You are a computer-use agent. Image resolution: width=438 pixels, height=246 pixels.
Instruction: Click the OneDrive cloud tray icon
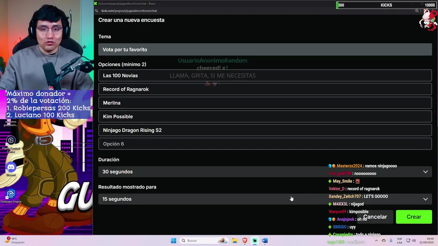pyautogui.click(x=384, y=241)
